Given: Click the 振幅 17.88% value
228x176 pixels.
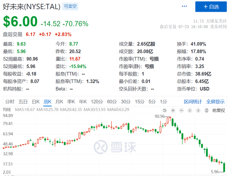Looking at the screenshot, I should [x=198, y=51].
